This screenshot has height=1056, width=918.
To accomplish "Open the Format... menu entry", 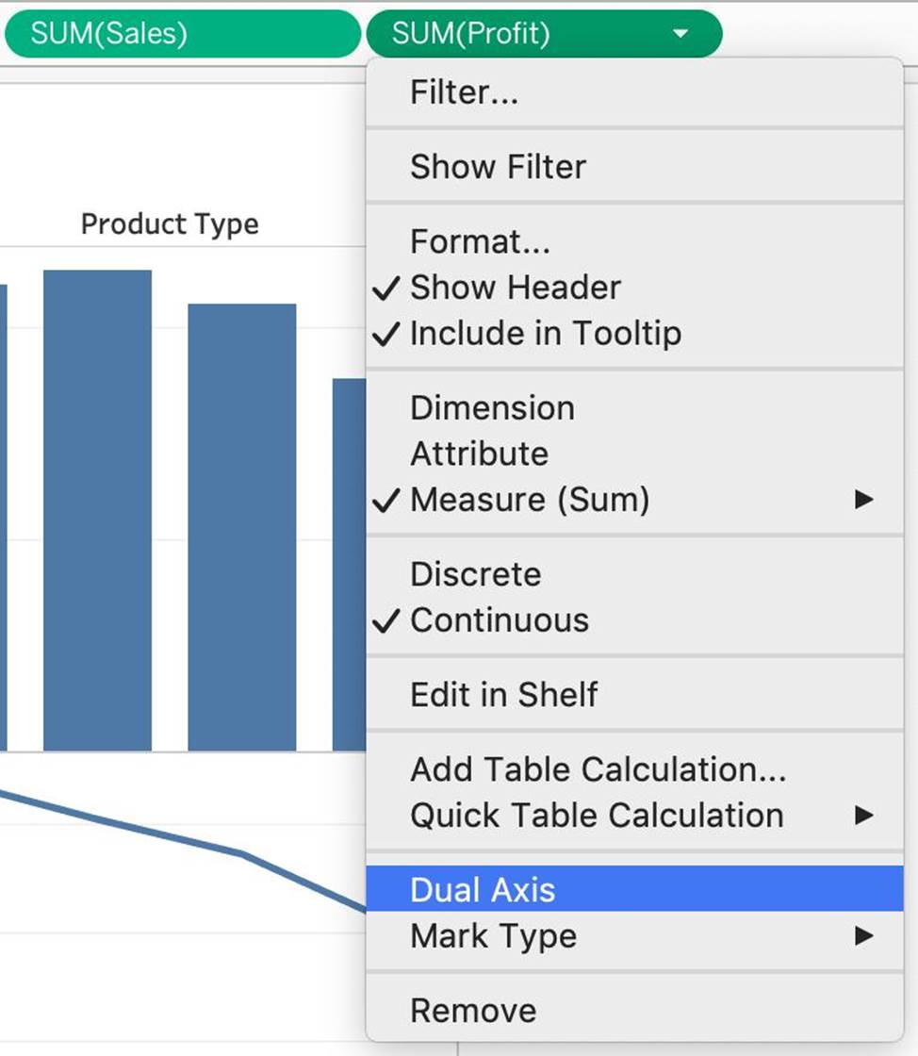I will [x=480, y=241].
